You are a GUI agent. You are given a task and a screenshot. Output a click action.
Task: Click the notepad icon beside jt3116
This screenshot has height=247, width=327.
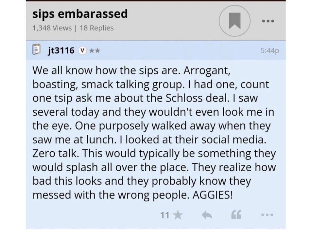(x=36, y=50)
